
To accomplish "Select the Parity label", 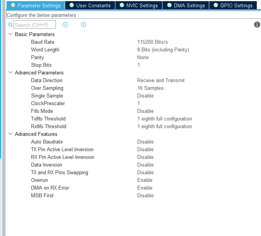I will pos(38,57).
